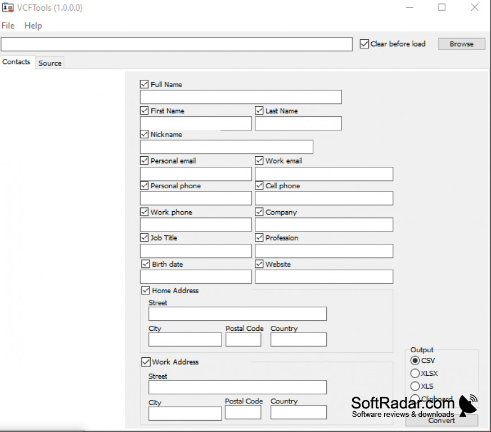Toggle the Personal email checkbox
This screenshot has height=432, width=491.
[x=144, y=161]
